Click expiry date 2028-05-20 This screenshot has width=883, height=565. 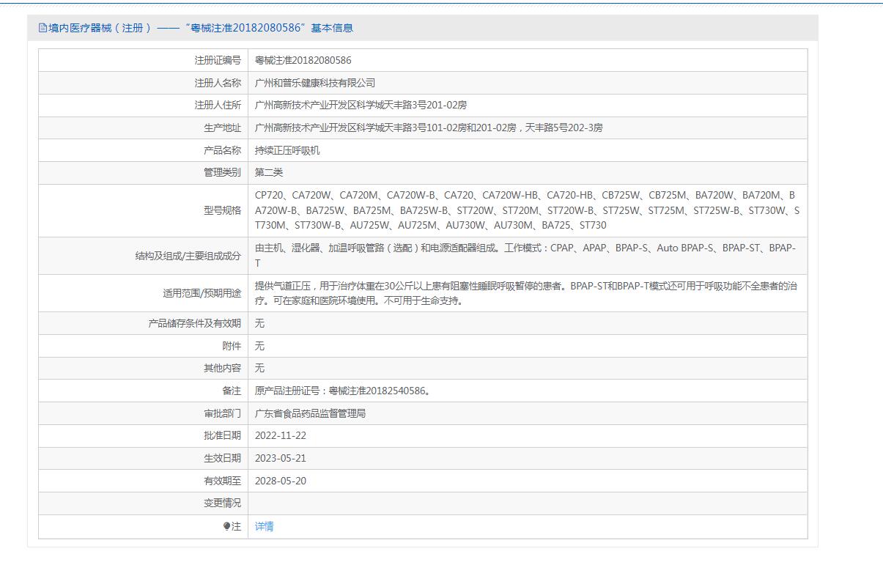280,481
